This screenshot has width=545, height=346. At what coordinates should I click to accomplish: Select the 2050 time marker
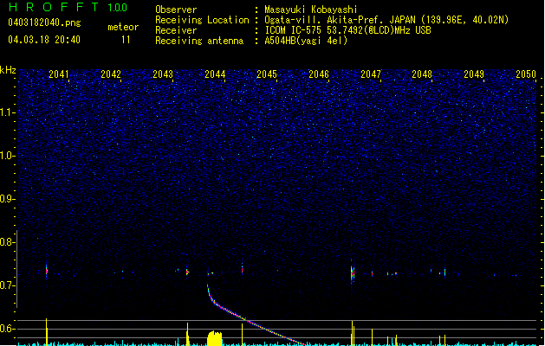[525, 74]
